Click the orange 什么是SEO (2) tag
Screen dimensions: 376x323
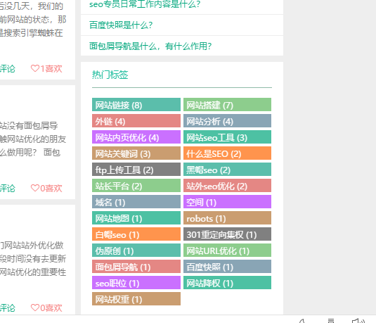tap(227, 153)
